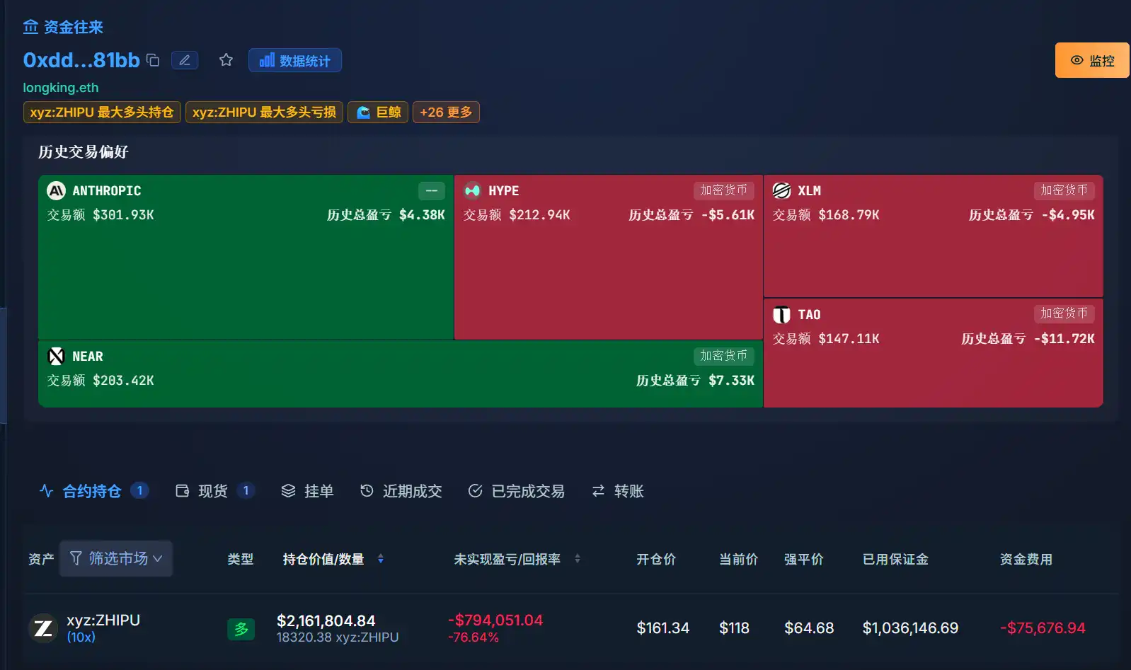
Task: Click the liquidation price $64.68
Action: (x=809, y=628)
